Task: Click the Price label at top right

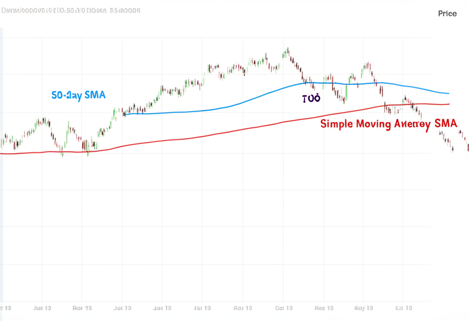Action: pos(447,14)
